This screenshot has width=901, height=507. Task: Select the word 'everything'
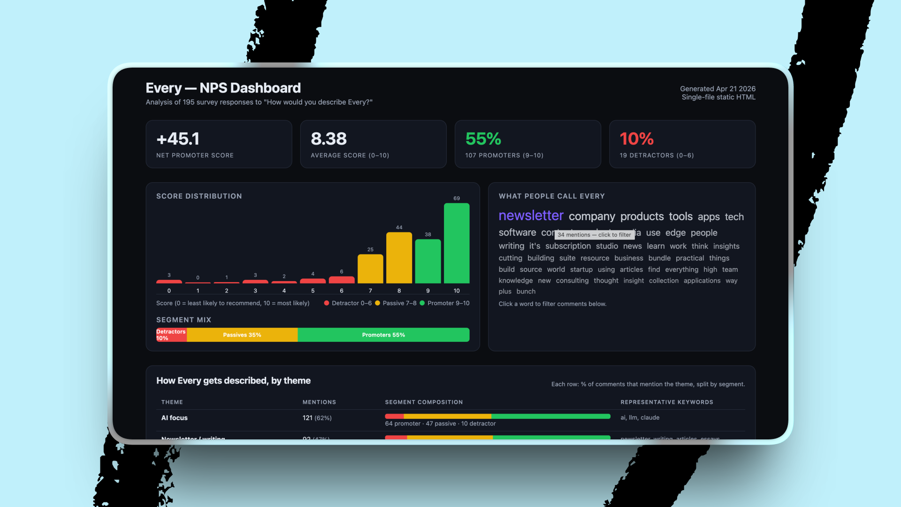(681, 269)
